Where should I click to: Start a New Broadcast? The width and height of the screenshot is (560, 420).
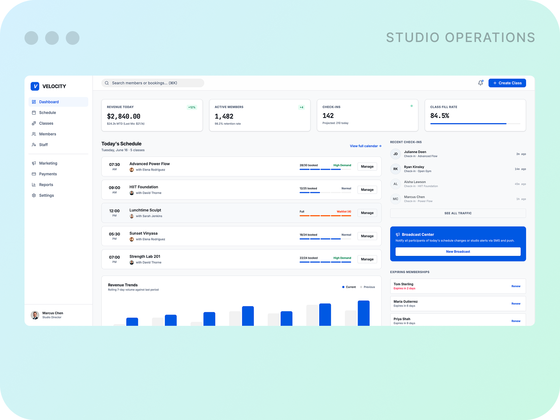[x=458, y=252]
